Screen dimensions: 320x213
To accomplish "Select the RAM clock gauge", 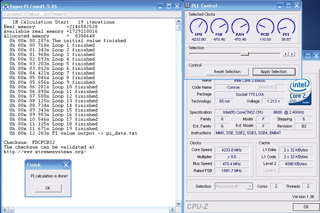I will coord(240,27).
